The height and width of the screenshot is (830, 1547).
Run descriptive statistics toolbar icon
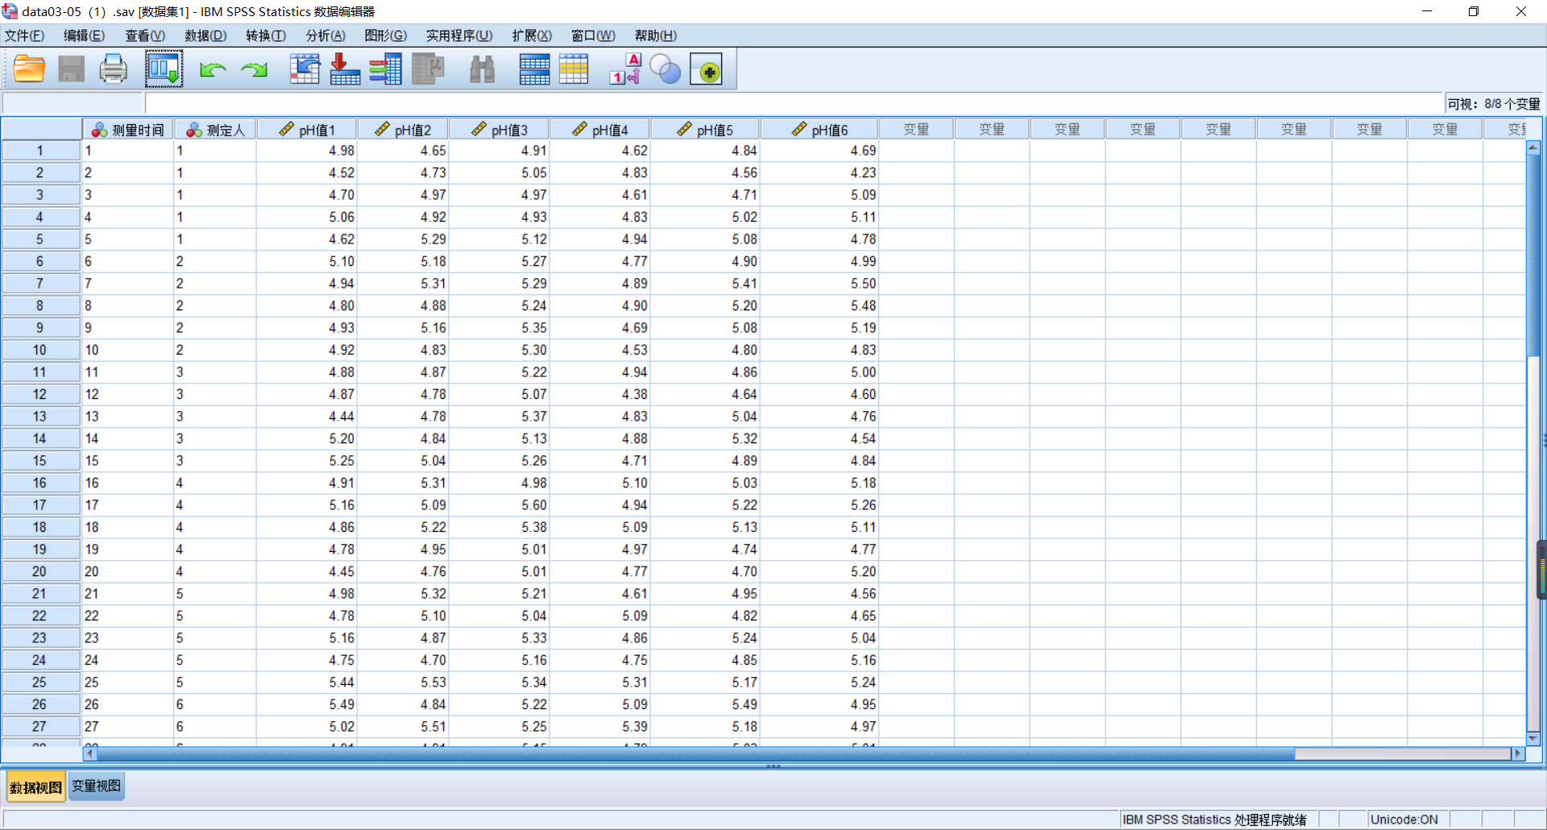click(x=428, y=69)
